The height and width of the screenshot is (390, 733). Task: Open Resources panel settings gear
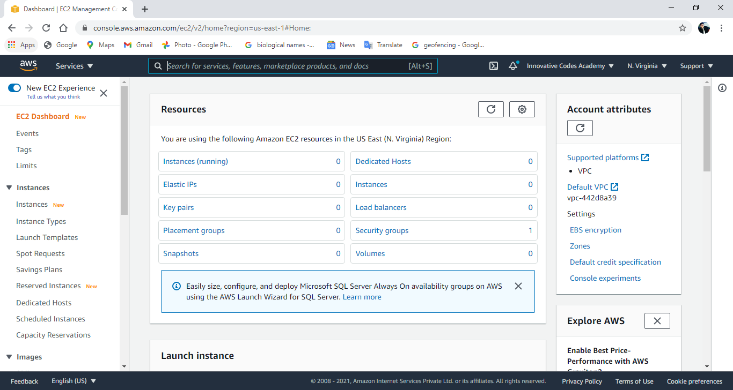[x=522, y=109]
